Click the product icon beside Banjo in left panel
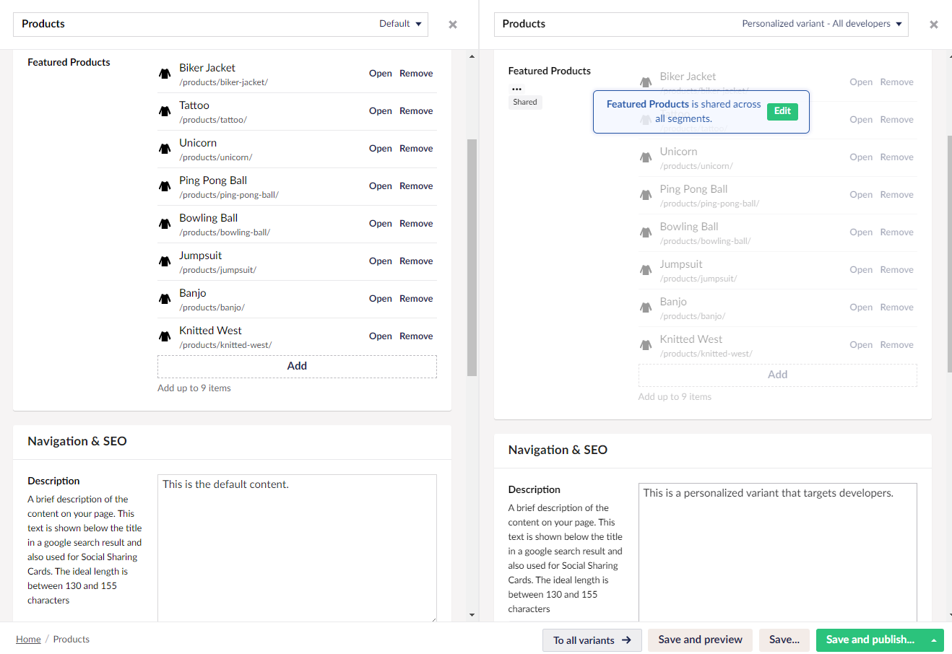 pyautogui.click(x=165, y=299)
